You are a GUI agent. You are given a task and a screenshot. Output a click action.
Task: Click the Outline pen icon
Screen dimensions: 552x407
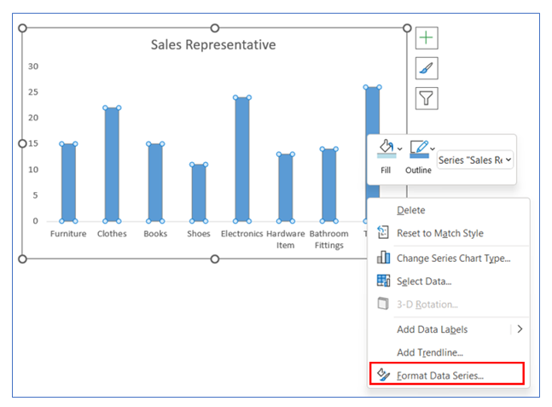(419, 148)
